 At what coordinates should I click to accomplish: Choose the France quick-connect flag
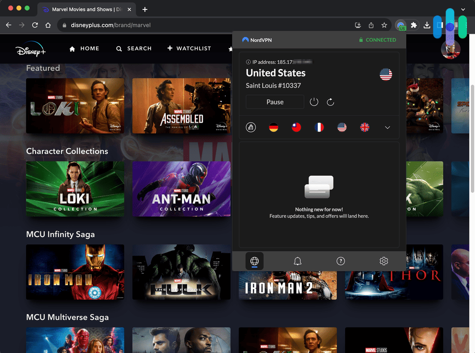(319, 127)
